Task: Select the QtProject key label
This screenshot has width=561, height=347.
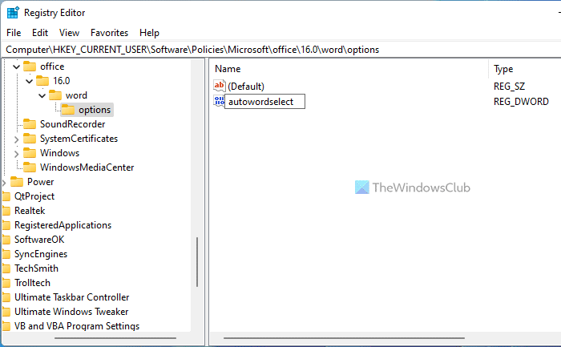Action: [x=34, y=196]
